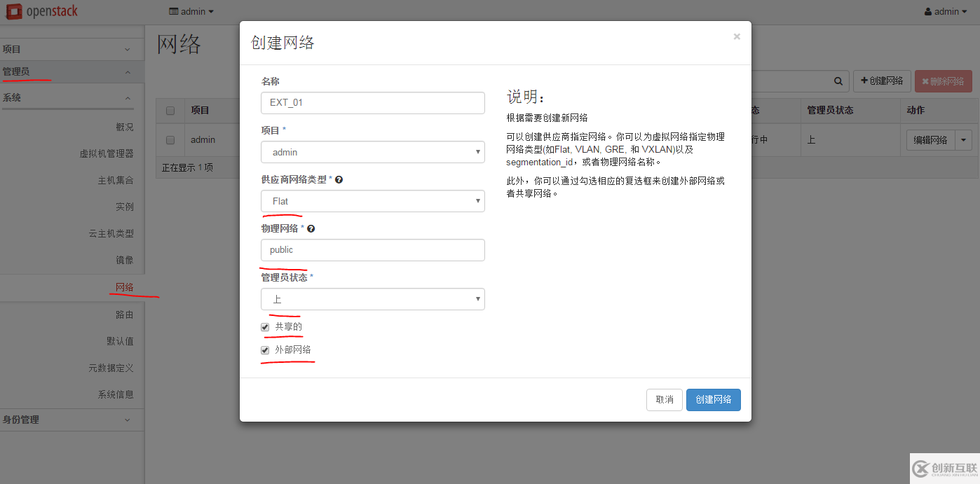Image resolution: width=980 pixels, height=484 pixels.
Task: Collapse the 管理员 sidebar section
Action: point(72,72)
